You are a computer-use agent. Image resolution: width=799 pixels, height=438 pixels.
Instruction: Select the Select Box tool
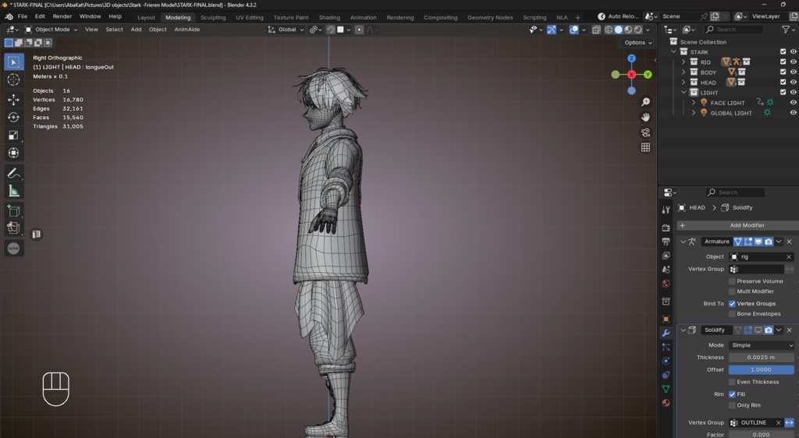(14, 62)
